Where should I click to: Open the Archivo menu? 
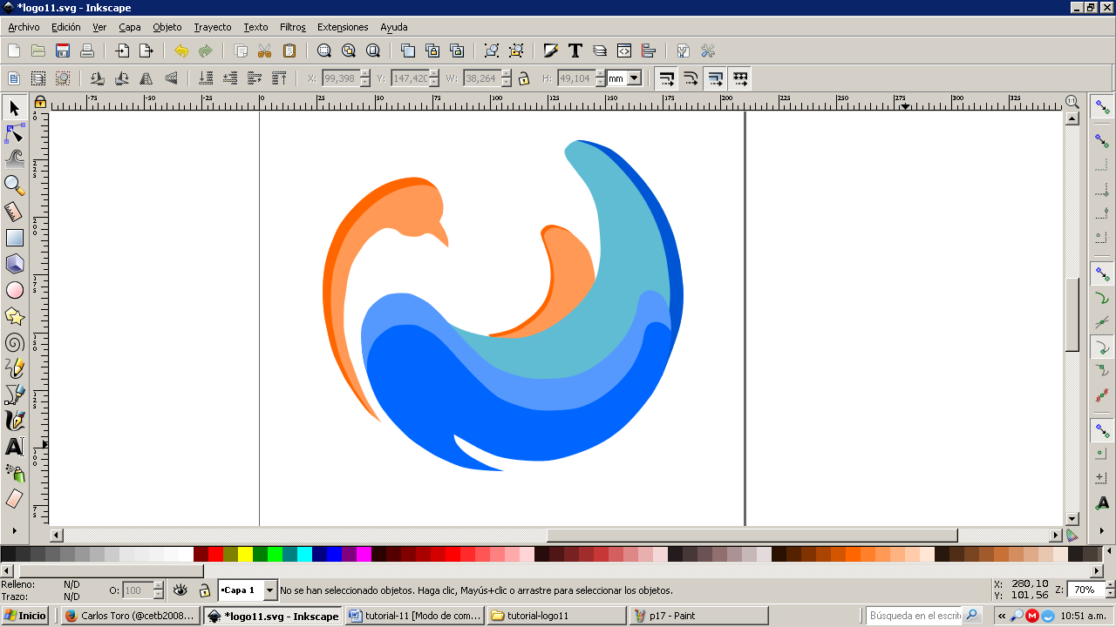[24, 27]
